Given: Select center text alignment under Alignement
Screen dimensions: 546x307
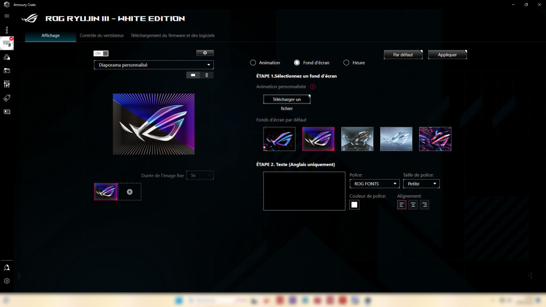Looking at the screenshot, I should [x=413, y=204].
